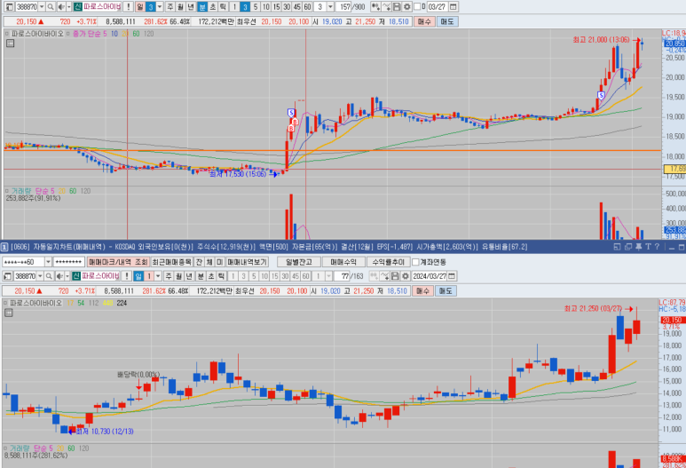The height and width of the screenshot is (468, 686).
Task: Click the save icon in 3-minute chart toolbar
Action: tap(397, 7)
